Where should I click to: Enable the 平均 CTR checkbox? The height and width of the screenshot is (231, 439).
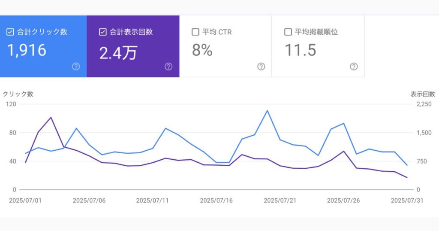click(x=195, y=32)
